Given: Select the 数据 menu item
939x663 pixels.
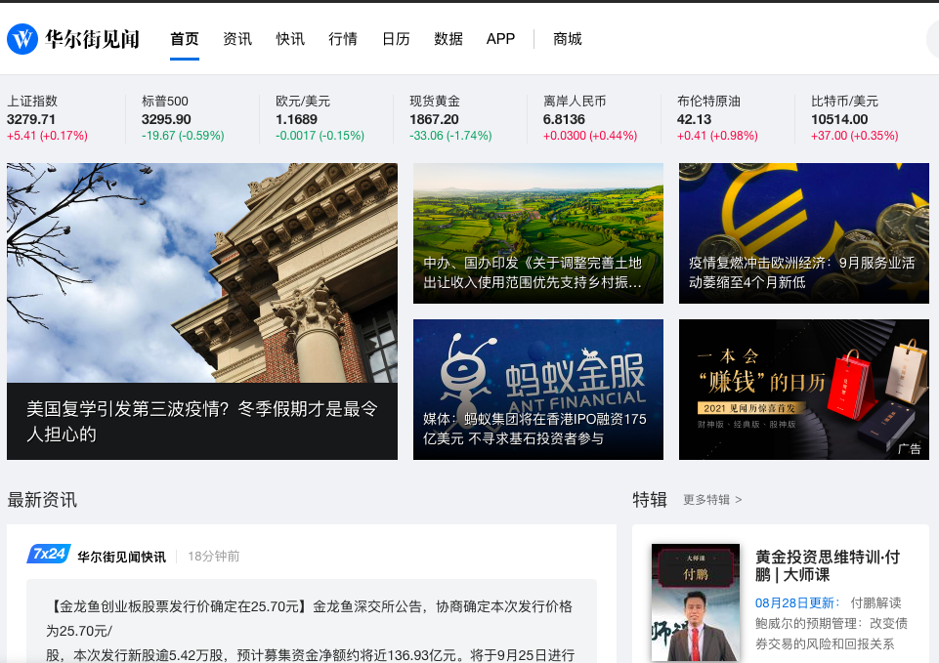Looking at the screenshot, I should coord(448,39).
